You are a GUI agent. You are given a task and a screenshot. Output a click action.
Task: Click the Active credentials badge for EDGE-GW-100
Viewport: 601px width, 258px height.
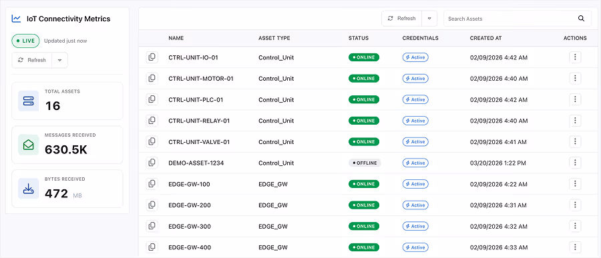tap(415, 184)
